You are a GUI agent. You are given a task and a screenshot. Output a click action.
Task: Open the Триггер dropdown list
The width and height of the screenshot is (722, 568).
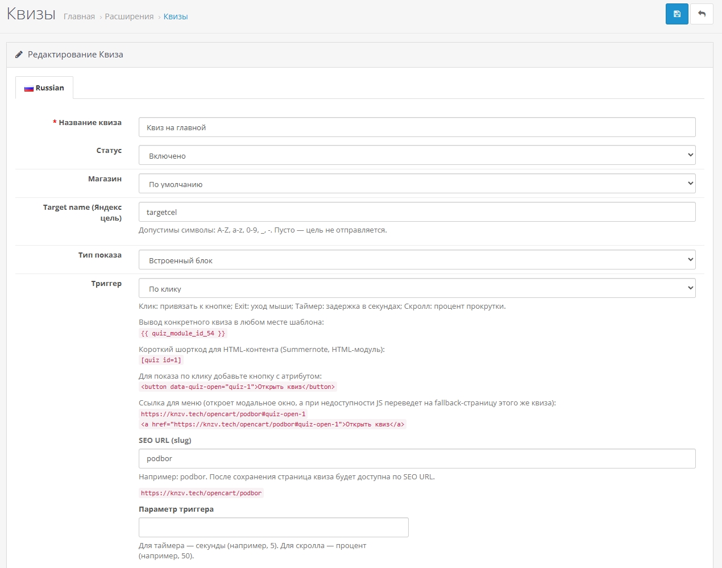tap(417, 288)
